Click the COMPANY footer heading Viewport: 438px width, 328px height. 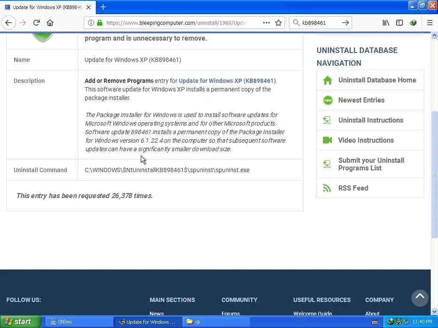[379, 300]
